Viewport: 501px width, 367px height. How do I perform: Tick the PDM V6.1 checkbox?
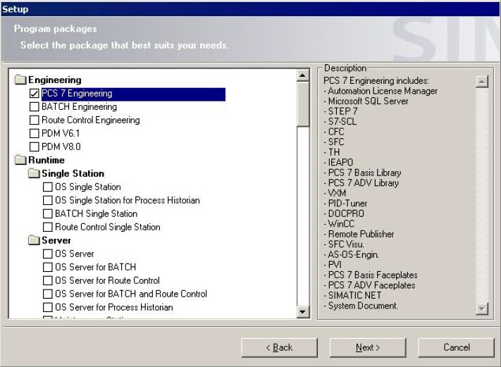35,133
